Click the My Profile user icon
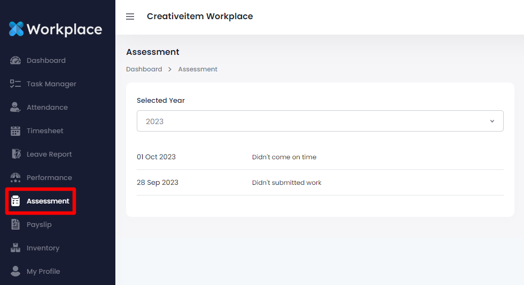 tap(15, 272)
